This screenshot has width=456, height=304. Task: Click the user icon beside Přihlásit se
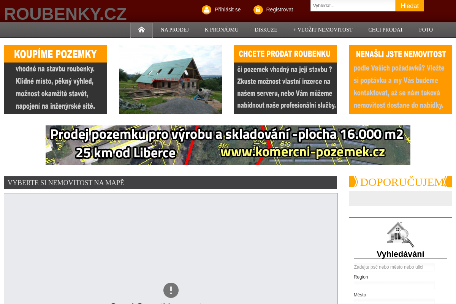(206, 10)
